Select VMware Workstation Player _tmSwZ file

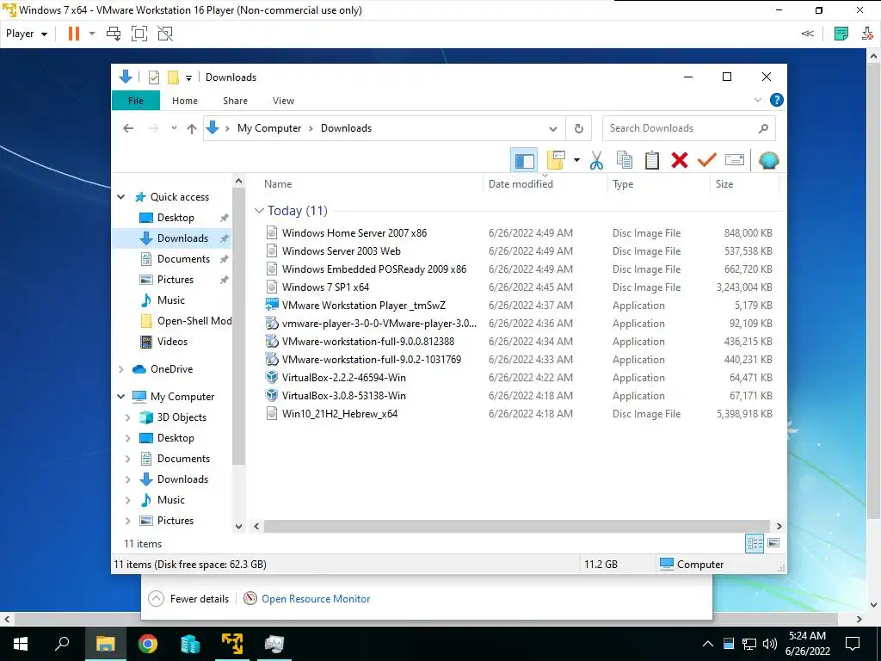[x=364, y=306]
